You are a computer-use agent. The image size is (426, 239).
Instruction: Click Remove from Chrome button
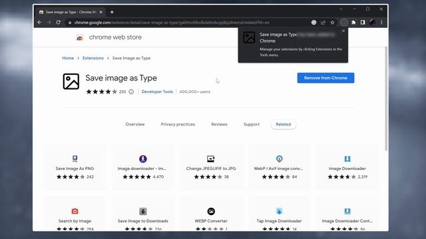[x=325, y=78]
